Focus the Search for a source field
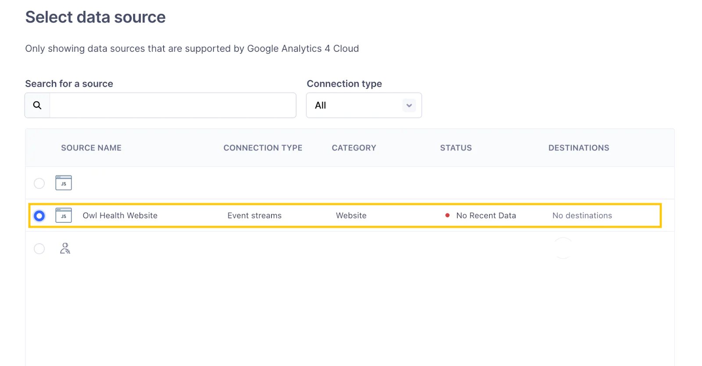 click(173, 105)
